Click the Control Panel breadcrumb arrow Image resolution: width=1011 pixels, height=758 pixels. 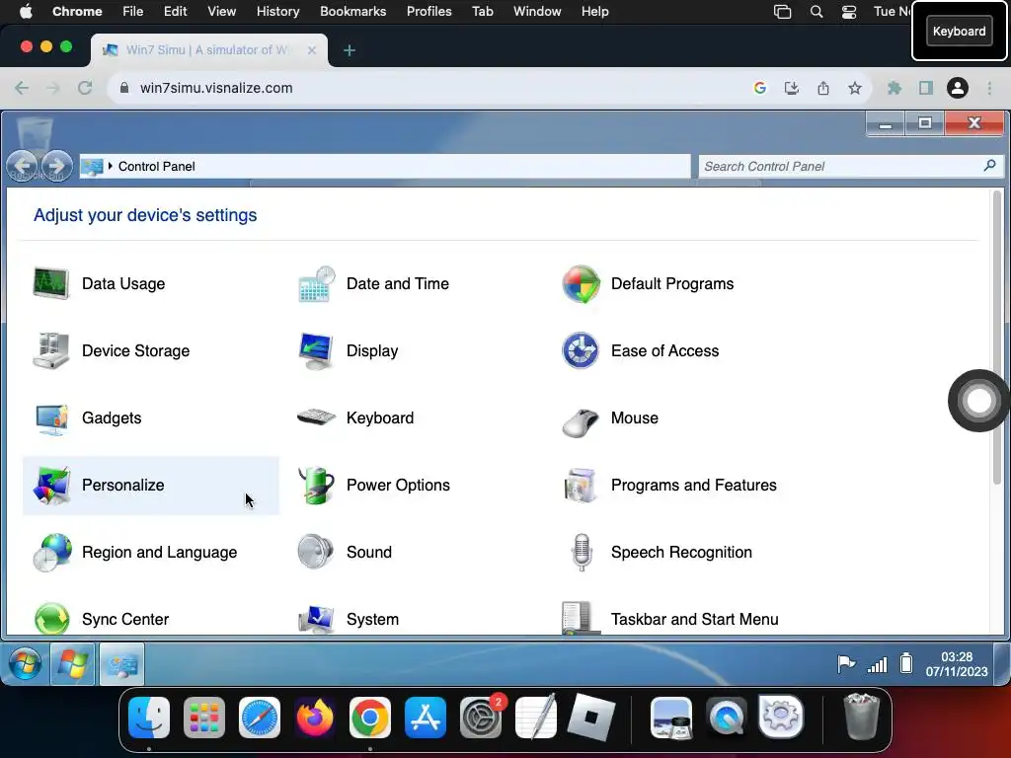111,166
